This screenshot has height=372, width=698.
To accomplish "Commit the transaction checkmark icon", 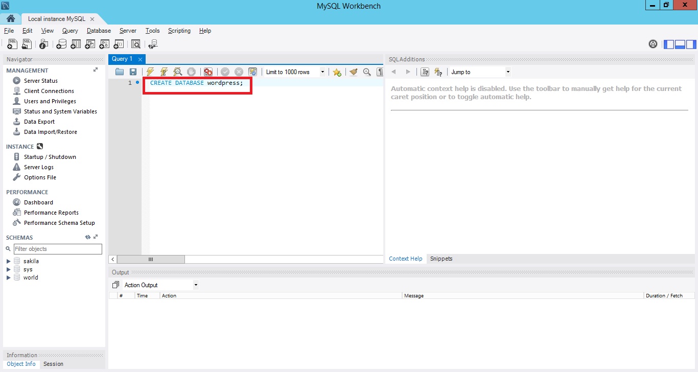I will click(x=225, y=72).
